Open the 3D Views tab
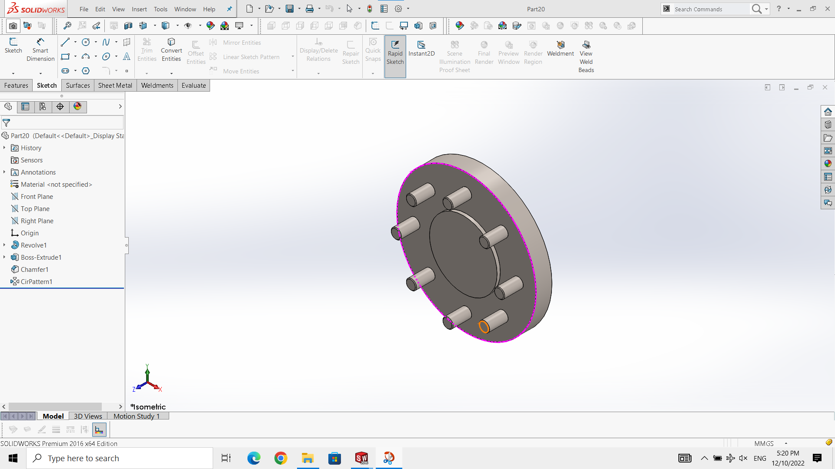The height and width of the screenshot is (469, 835). [x=88, y=416]
